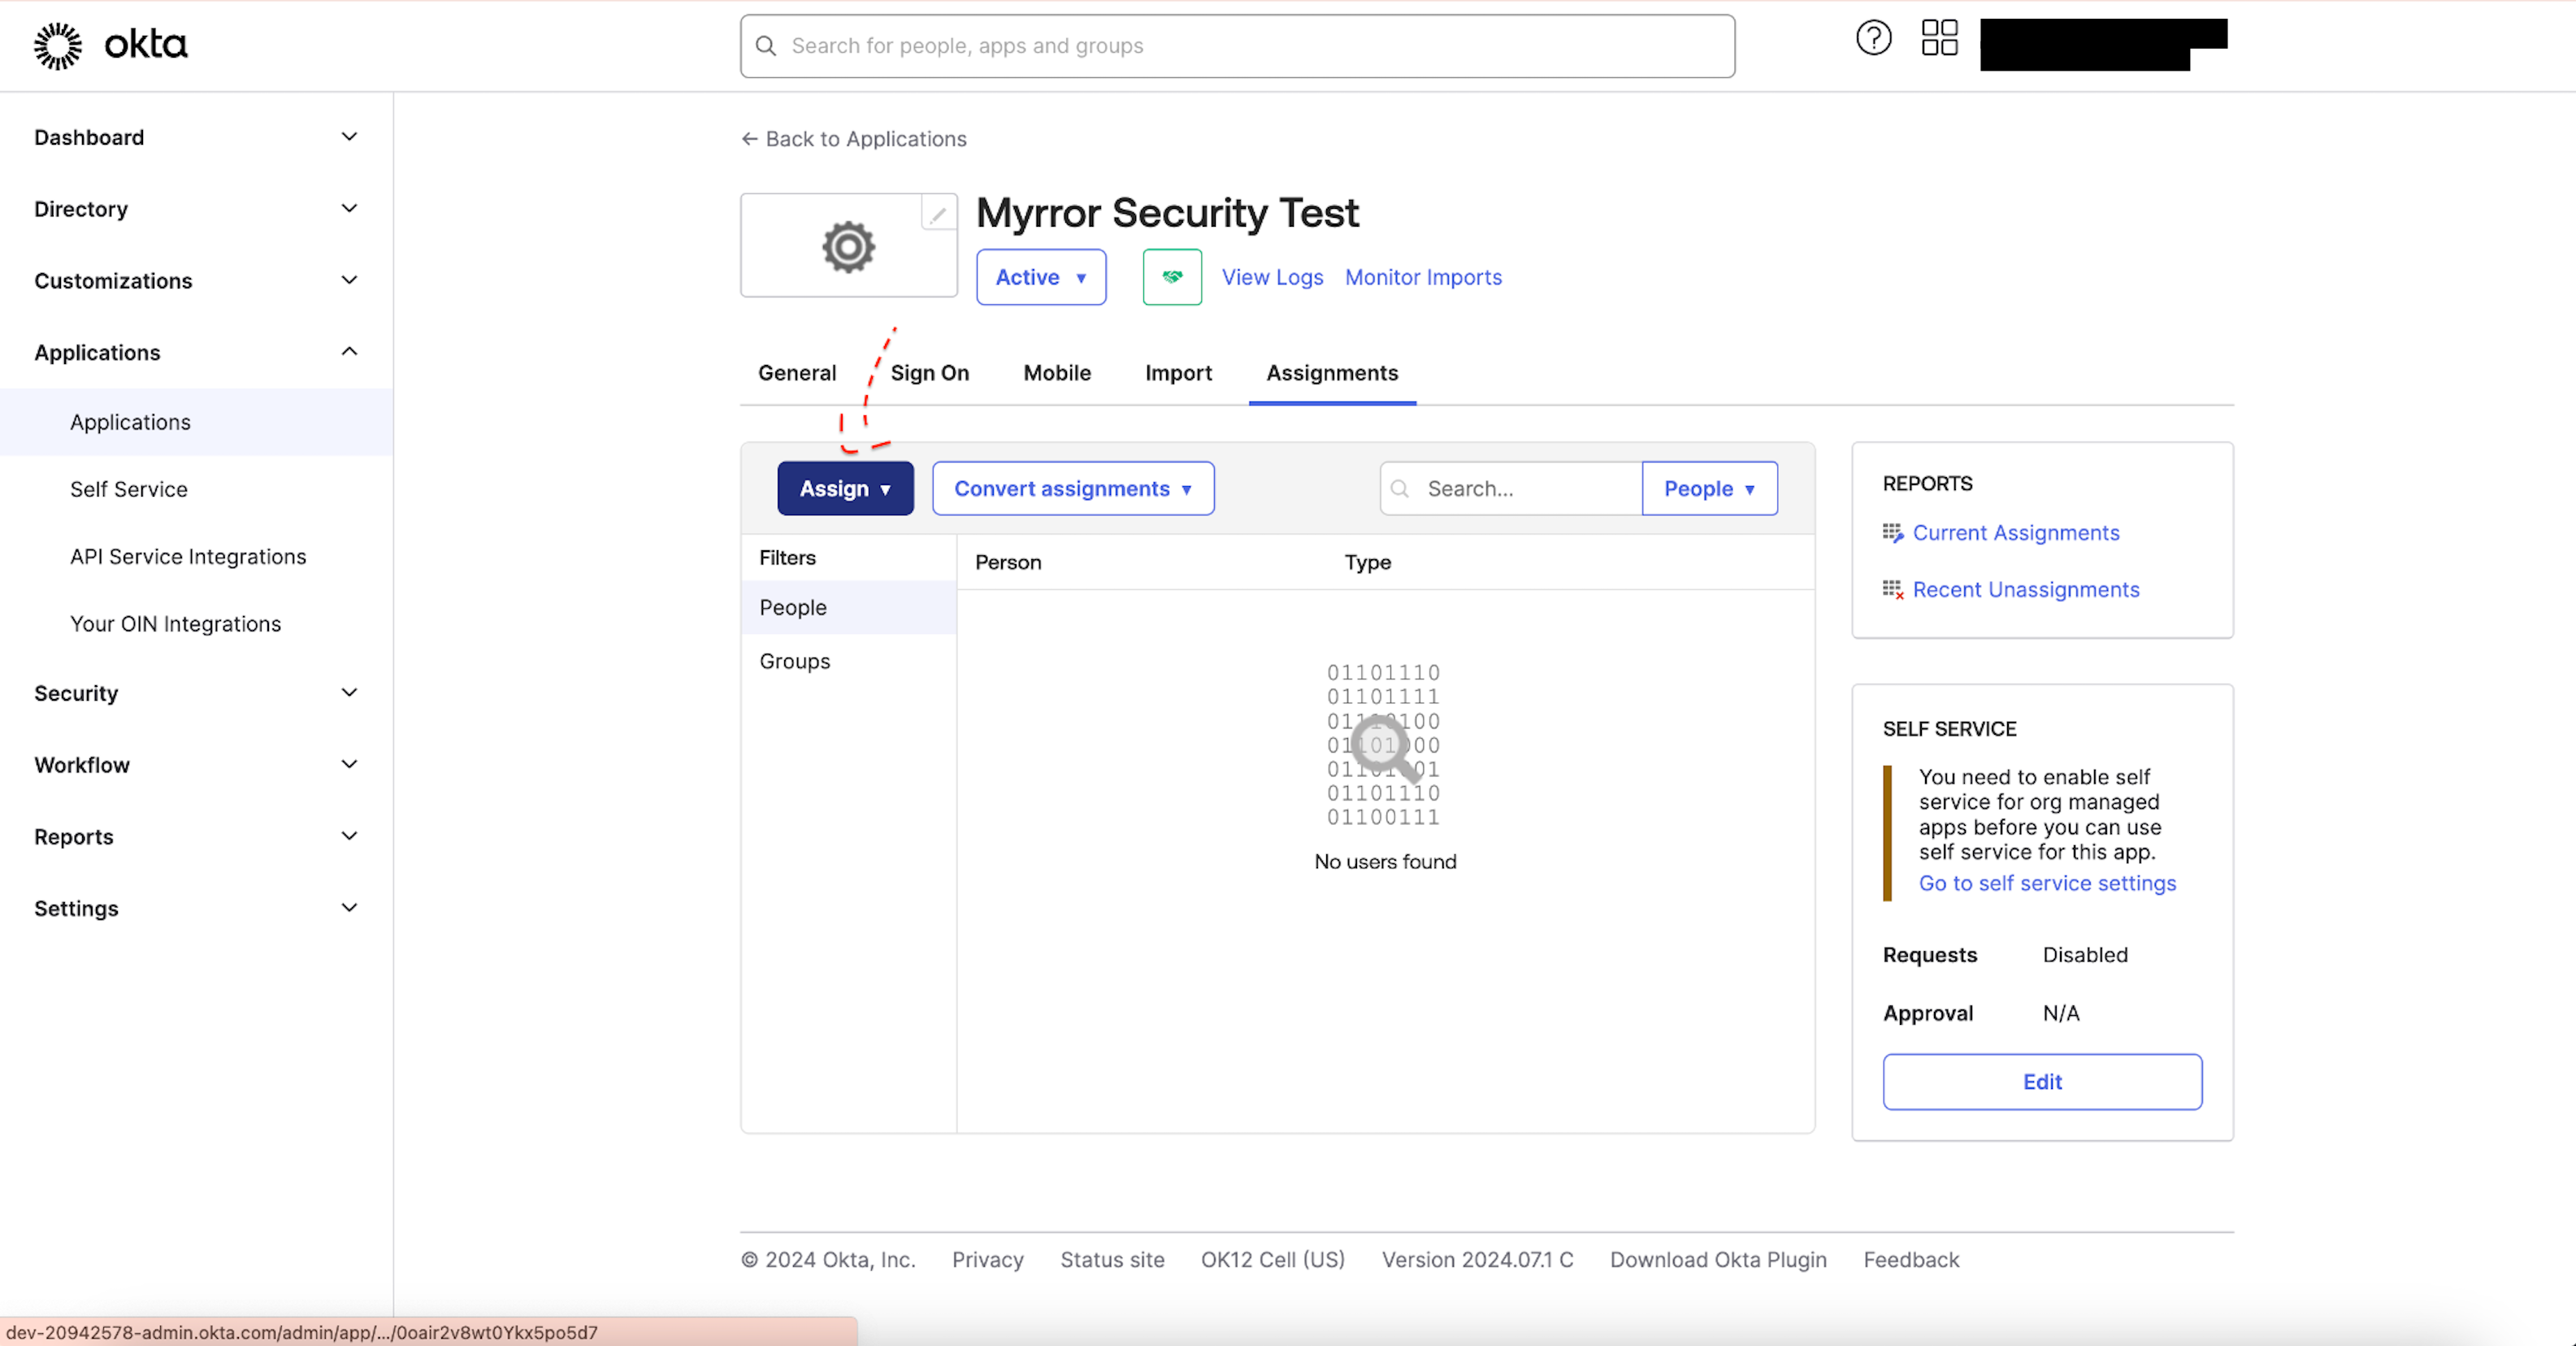Click the gear app logo thumbnail
This screenshot has width=2576, height=1346.
point(848,247)
